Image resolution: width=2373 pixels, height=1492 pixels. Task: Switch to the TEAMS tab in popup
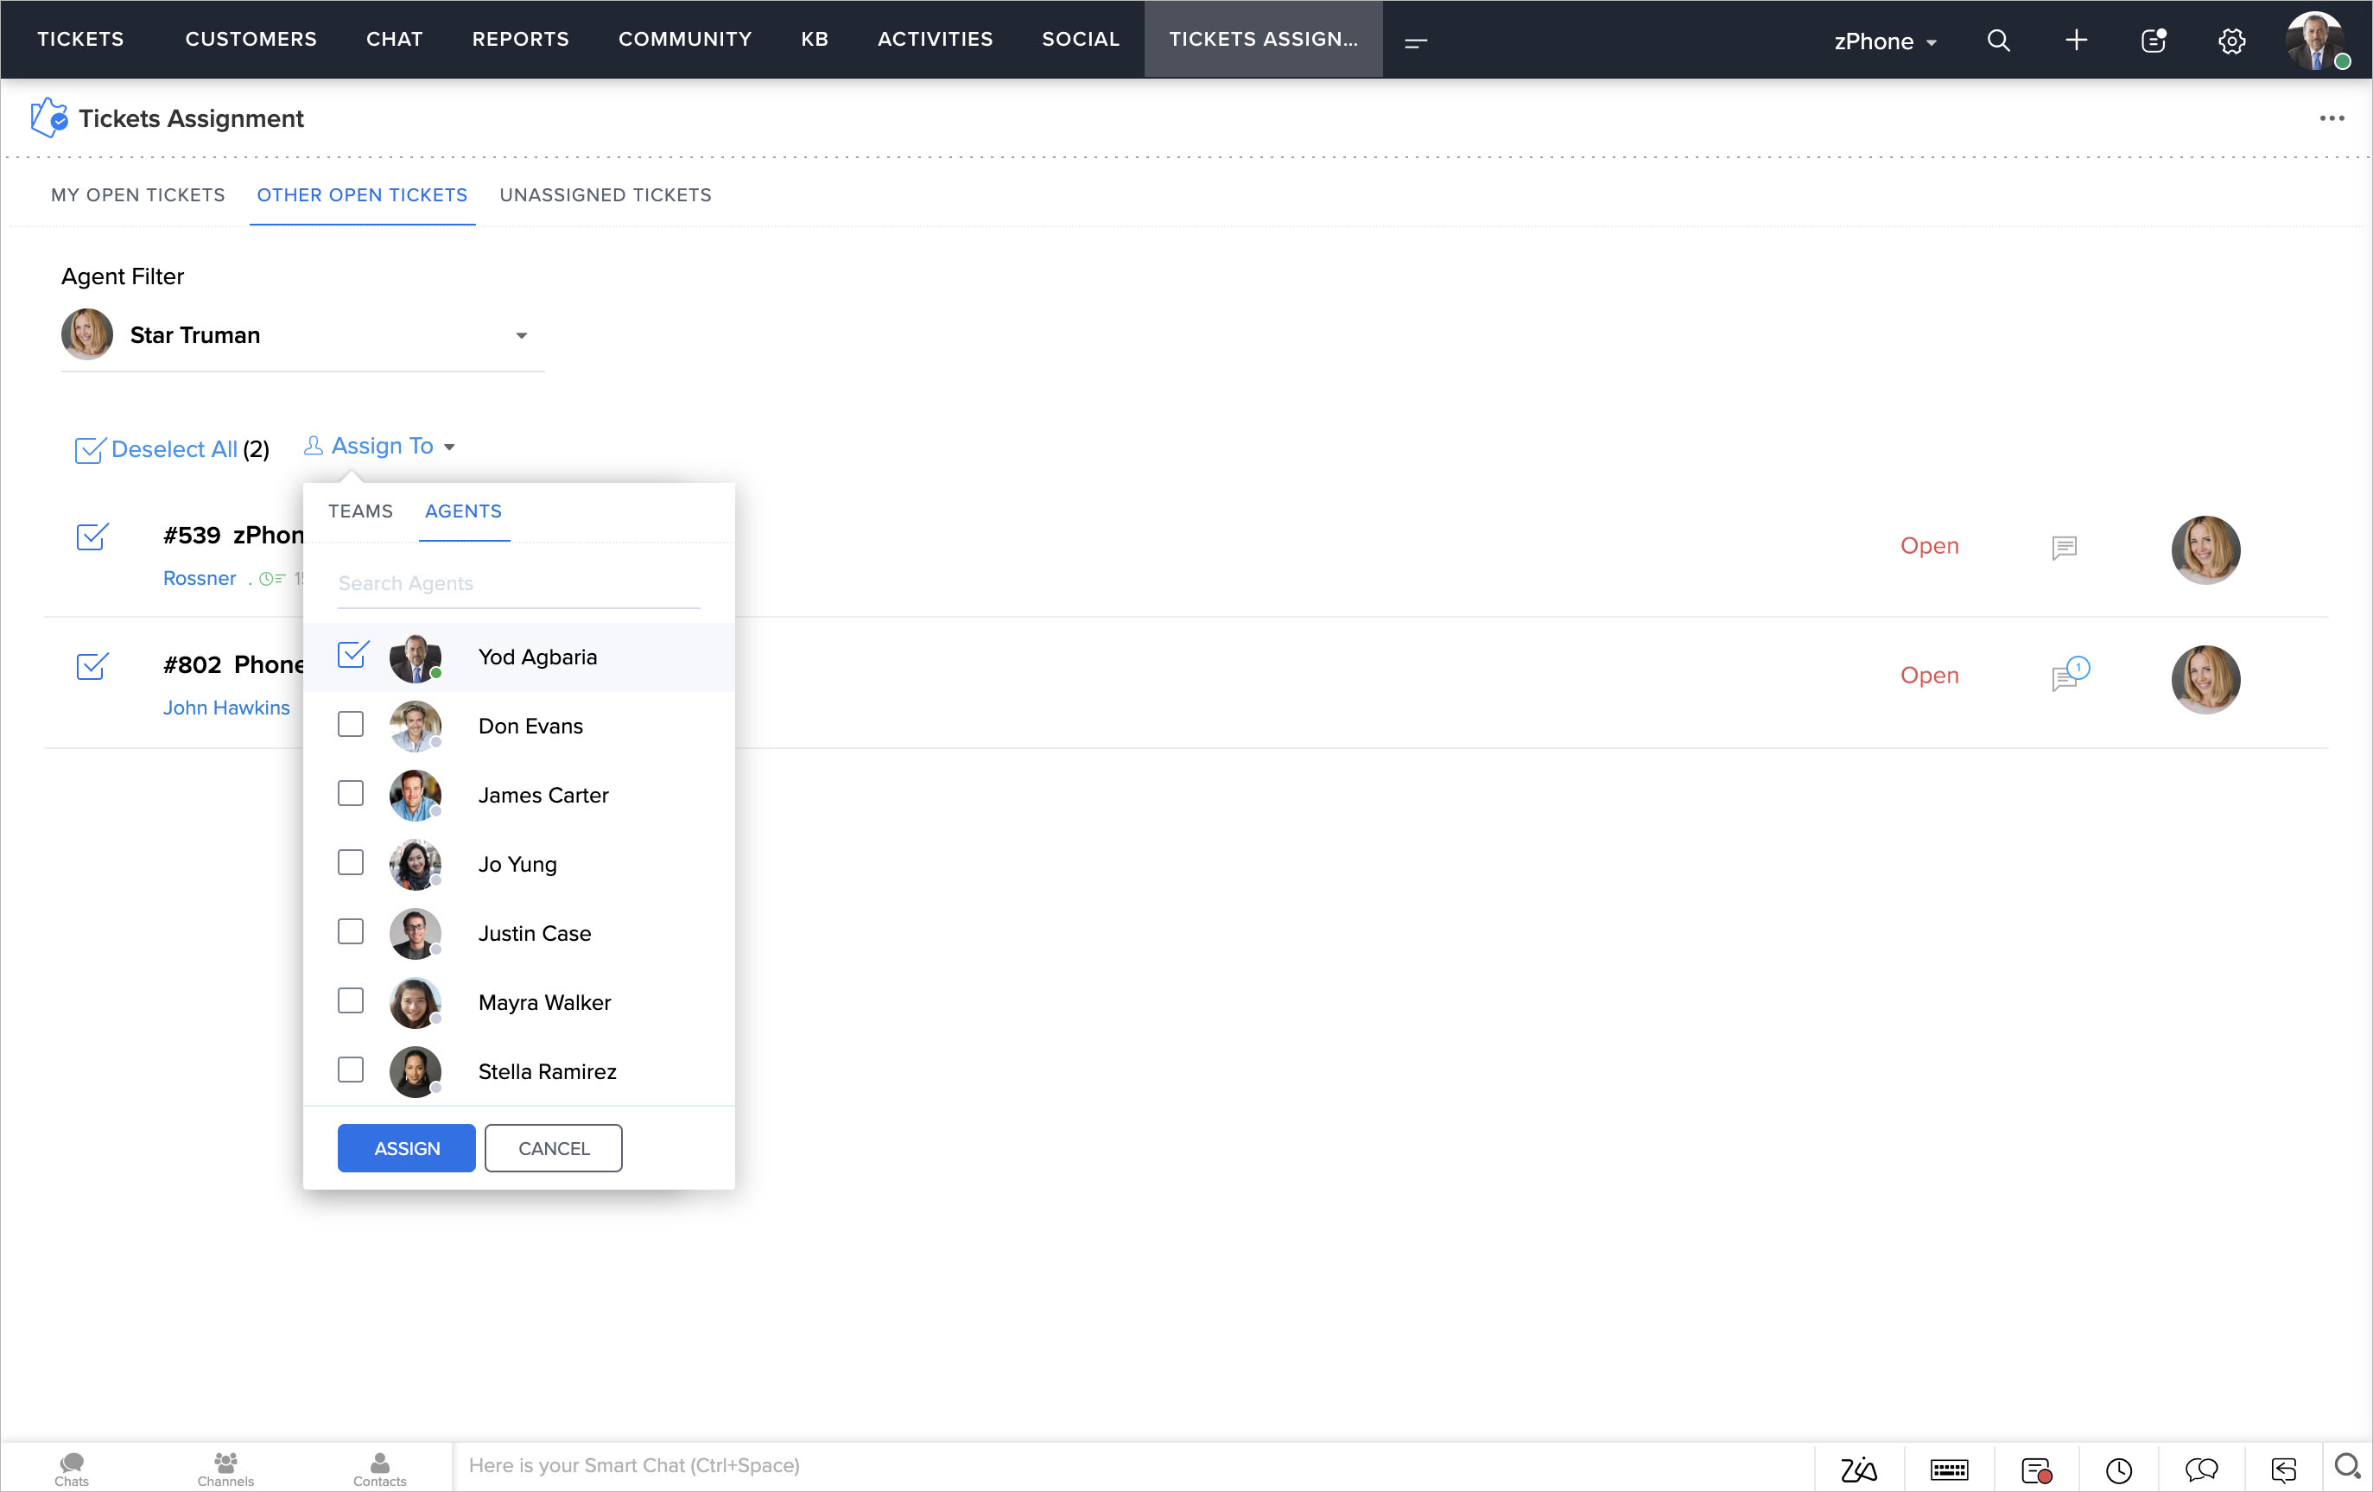click(x=359, y=511)
